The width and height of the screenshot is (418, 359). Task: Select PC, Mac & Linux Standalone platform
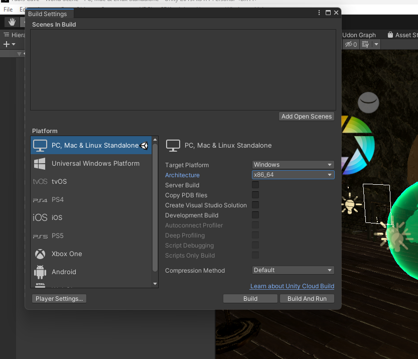(91, 146)
